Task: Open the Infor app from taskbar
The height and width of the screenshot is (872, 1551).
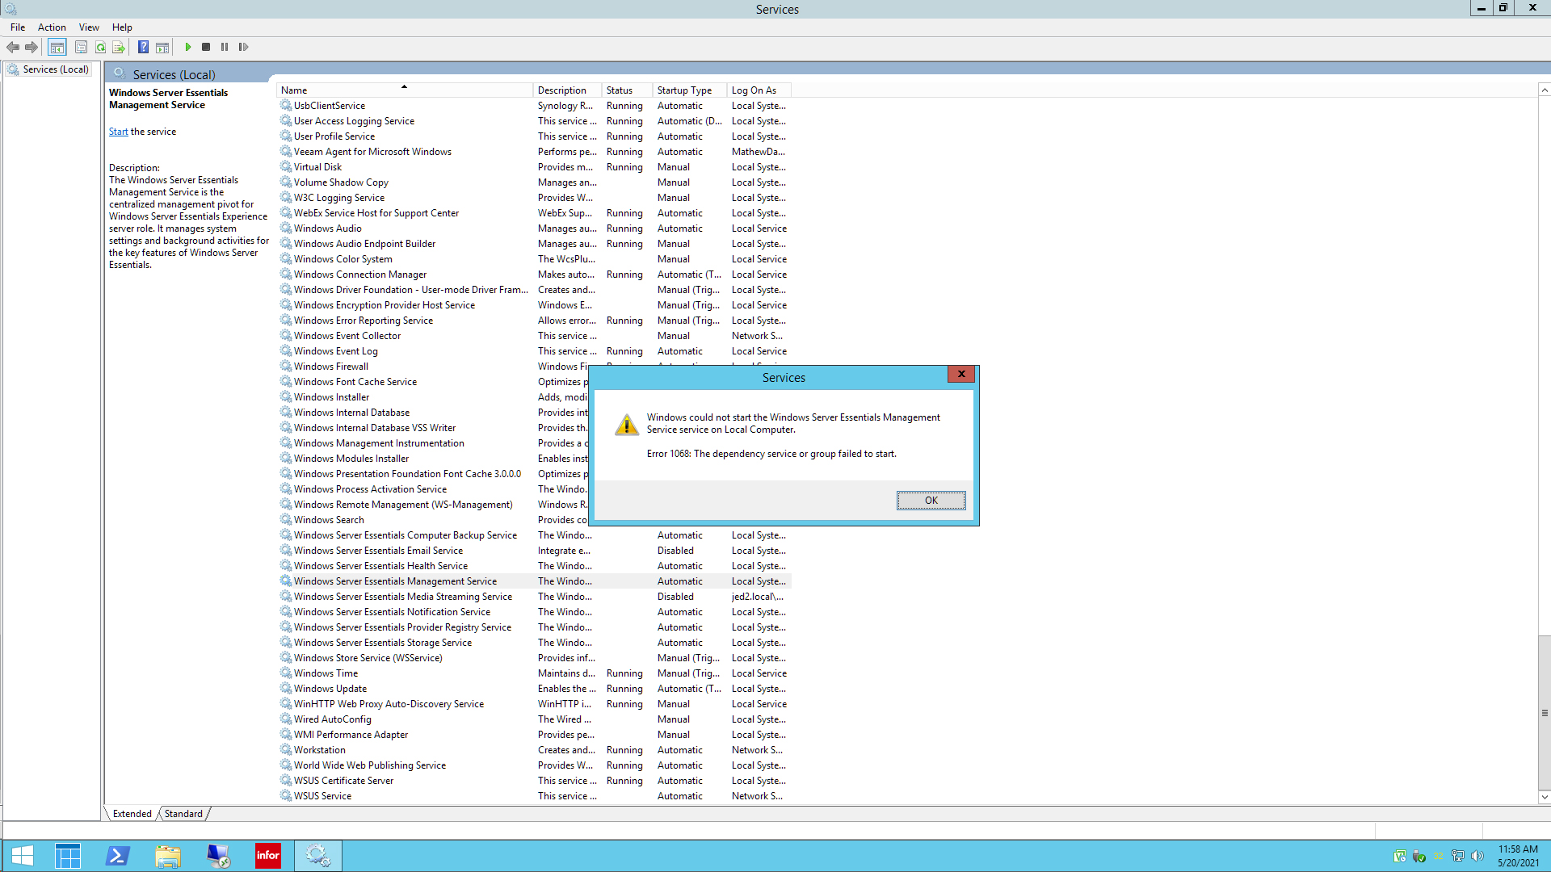Action: coord(267,856)
